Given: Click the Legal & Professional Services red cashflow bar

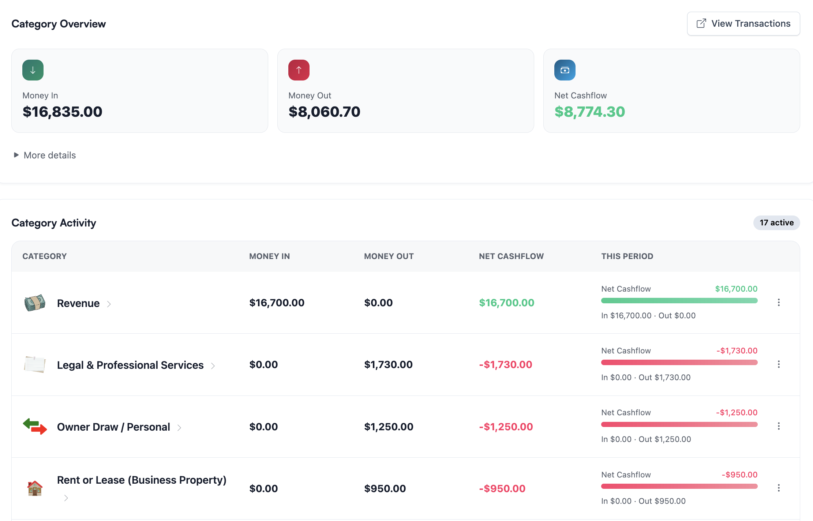Looking at the screenshot, I should (x=679, y=363).
